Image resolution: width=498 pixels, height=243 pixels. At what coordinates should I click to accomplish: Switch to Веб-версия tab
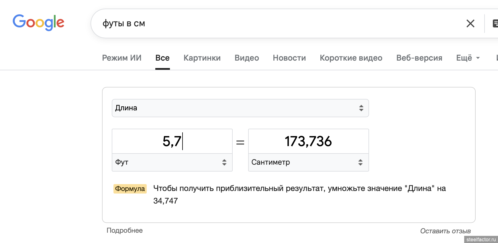pyautogui.click(x=419, y=58)
